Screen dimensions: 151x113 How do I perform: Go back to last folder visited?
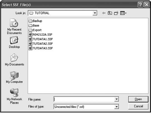tap(104, 13)
